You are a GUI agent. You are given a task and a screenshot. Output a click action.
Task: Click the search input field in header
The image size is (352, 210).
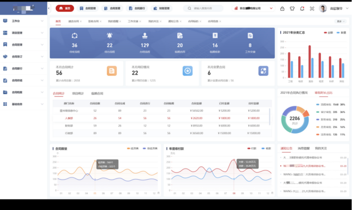pyautogui.click(x=205, y=8)
